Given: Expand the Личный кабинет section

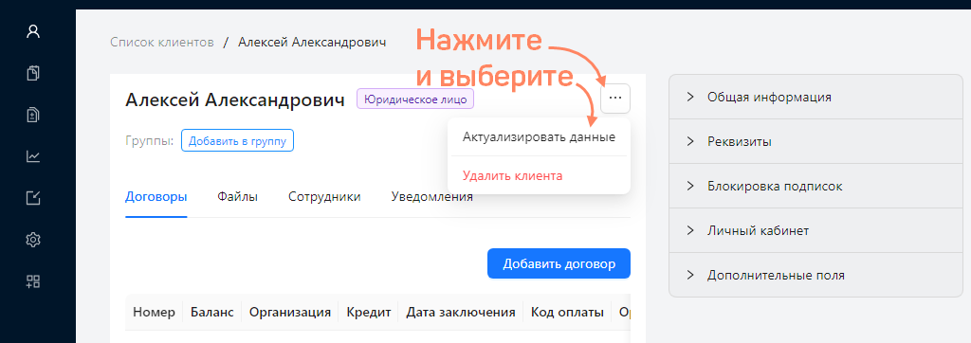Looking at the screenshot, I should click(x=815, y=231).
